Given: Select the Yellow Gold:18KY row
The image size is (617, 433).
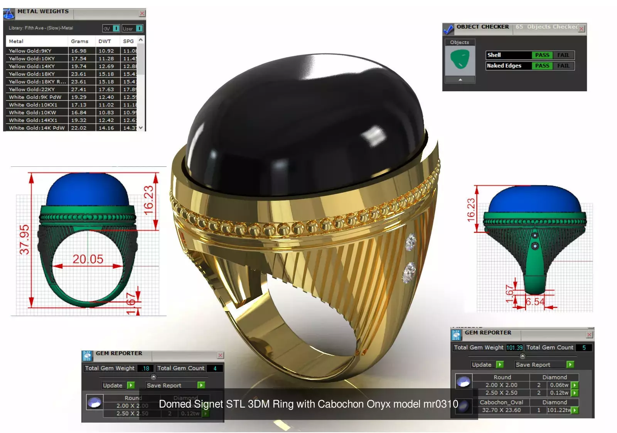Looking at the screenshot, I should point(72,74).
